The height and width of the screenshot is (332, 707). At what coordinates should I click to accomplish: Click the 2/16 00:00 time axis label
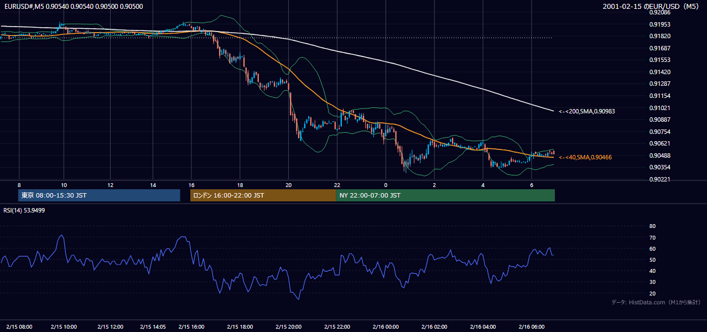click(386, 326)
